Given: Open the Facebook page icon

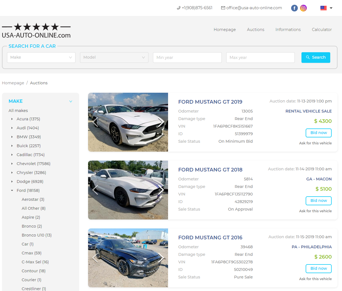Looking at the screenshot, I should 294,8.
